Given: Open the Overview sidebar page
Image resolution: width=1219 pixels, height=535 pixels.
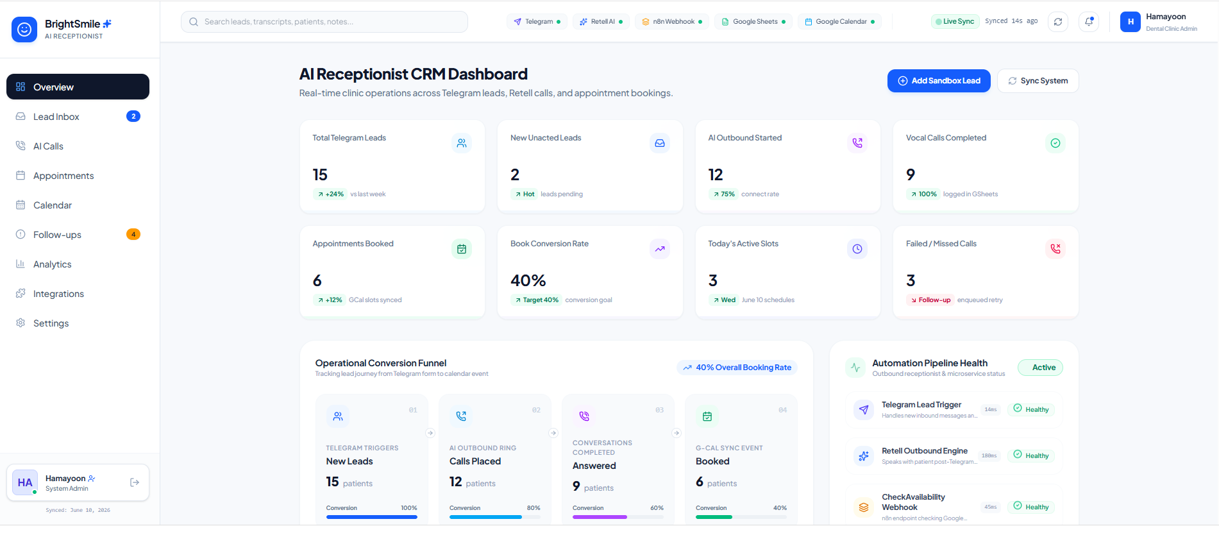Looking at the screenshot, I should (x=78, y=87).
